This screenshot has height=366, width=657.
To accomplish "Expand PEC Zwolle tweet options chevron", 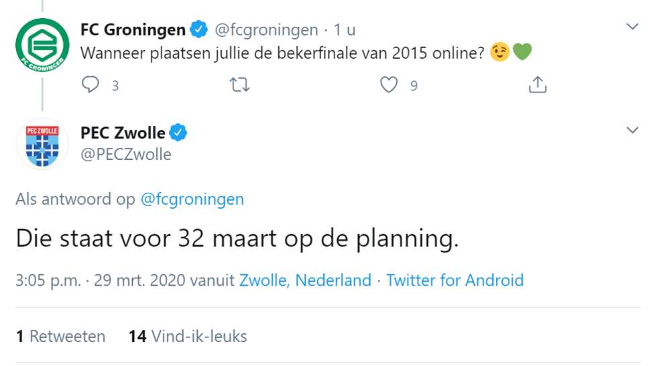I will point(632,130).
